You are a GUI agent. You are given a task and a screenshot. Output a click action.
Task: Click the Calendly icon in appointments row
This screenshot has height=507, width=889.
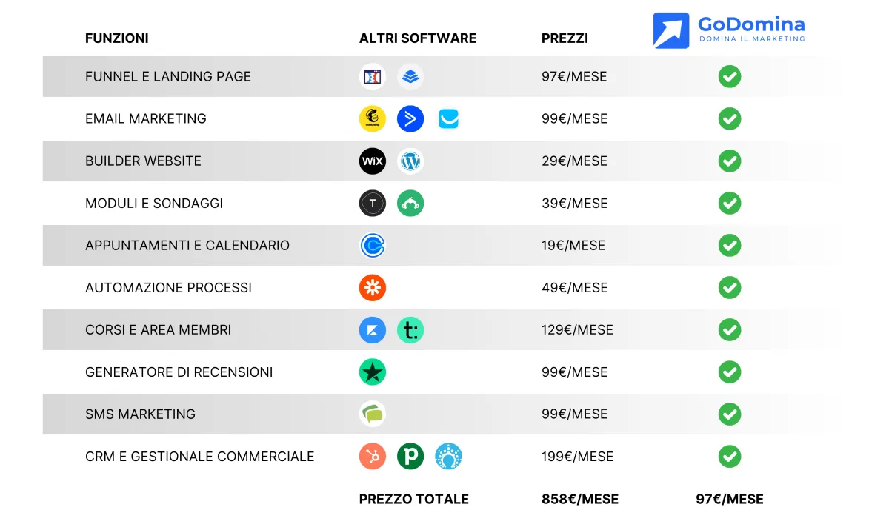point(373,245)
